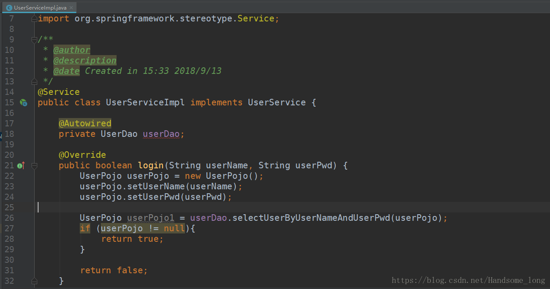Click the Spring bean gutter icon beside the class declaration
This screenshot has height=289, width=550.
click(x=23, y=103)
